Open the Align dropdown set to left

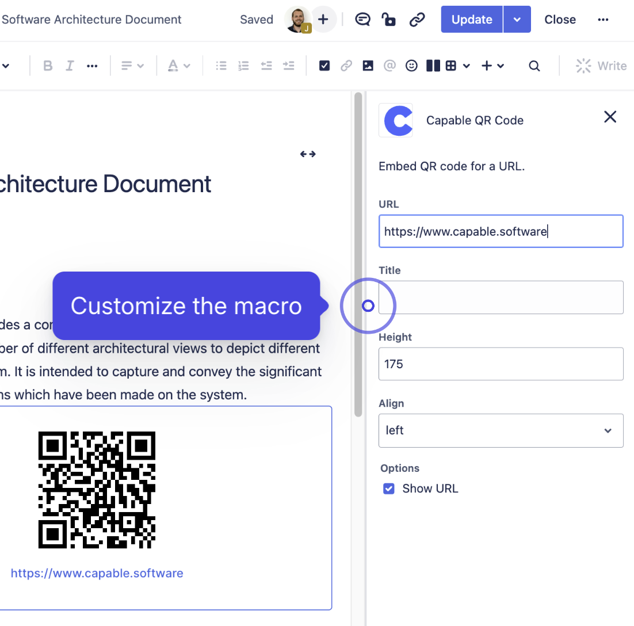tap(501, 430)
